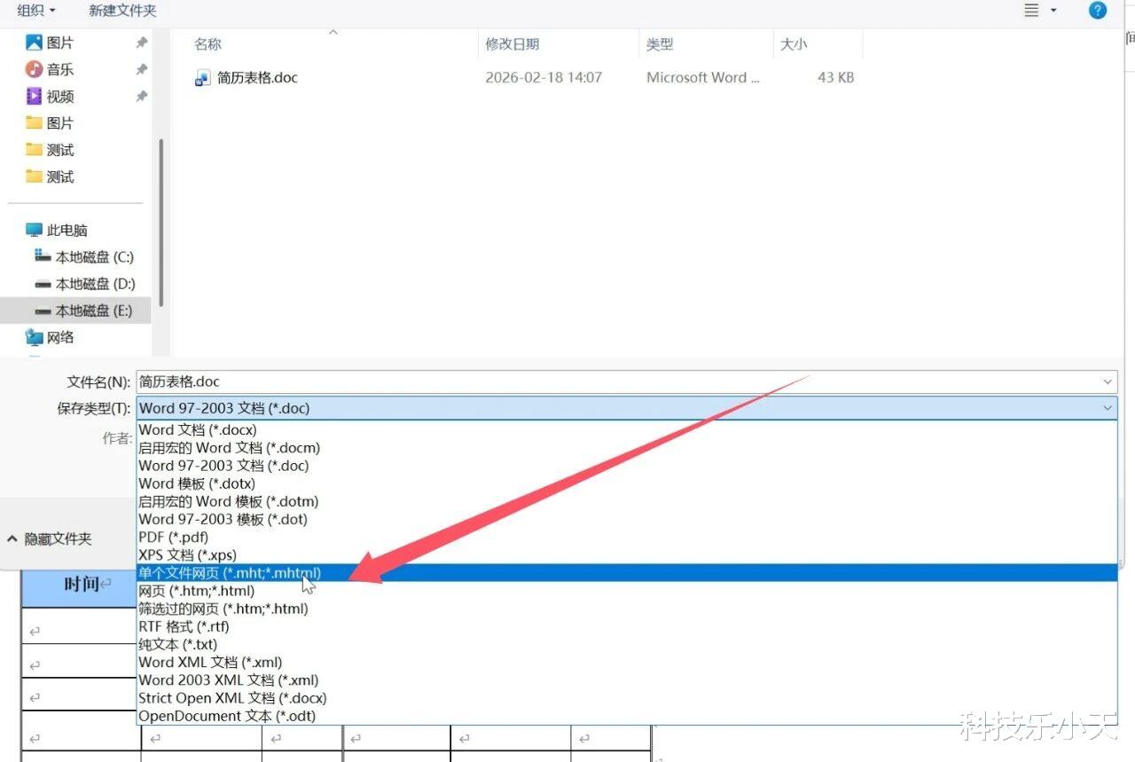Select XPS 文档 (*.xps) save type
Screen dimensions: 1135x762
(x=627, y=555)
